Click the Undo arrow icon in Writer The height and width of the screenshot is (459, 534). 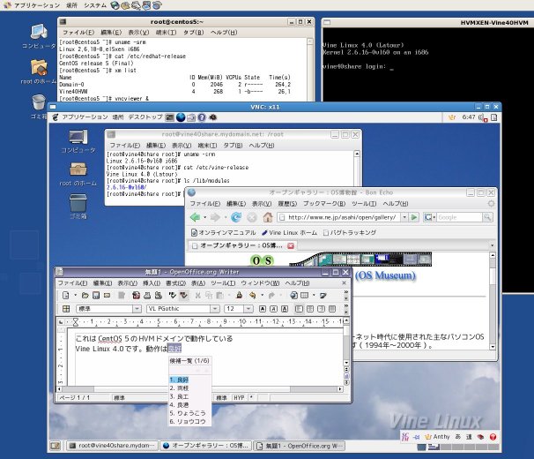coord(252,295)
